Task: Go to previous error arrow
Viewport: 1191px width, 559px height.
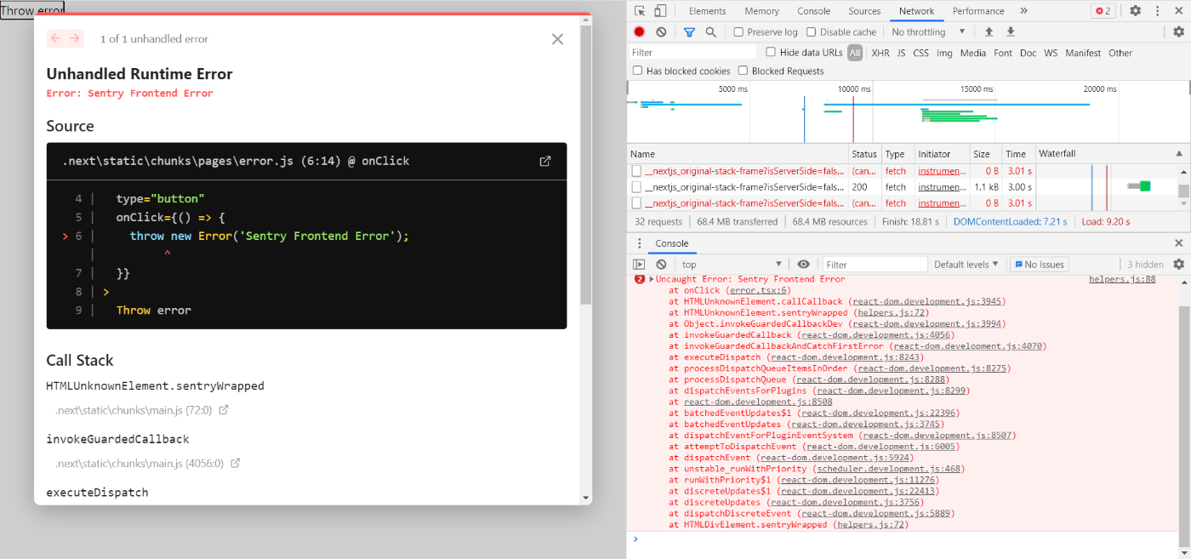Action: click(55, 38)
